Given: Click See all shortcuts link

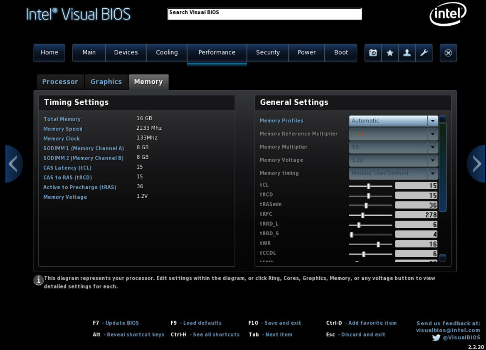Looking at the screenshot, I should [216, 335].
